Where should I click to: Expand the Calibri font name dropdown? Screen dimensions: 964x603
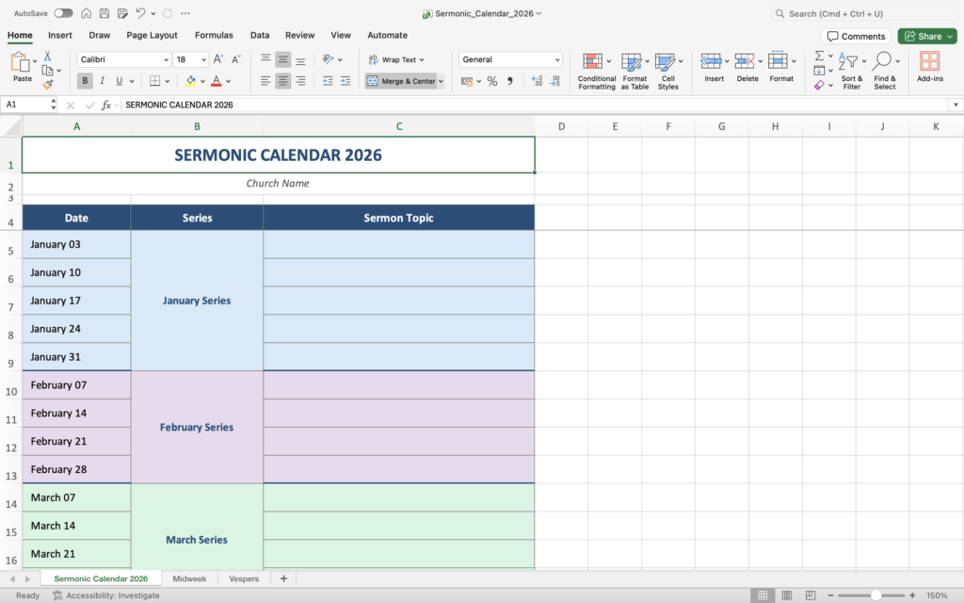point(166,59)
